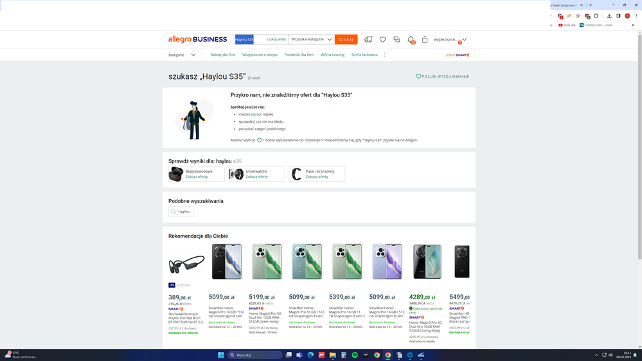
Task: Open Spotify from taskbar
Action: point(355,355)
